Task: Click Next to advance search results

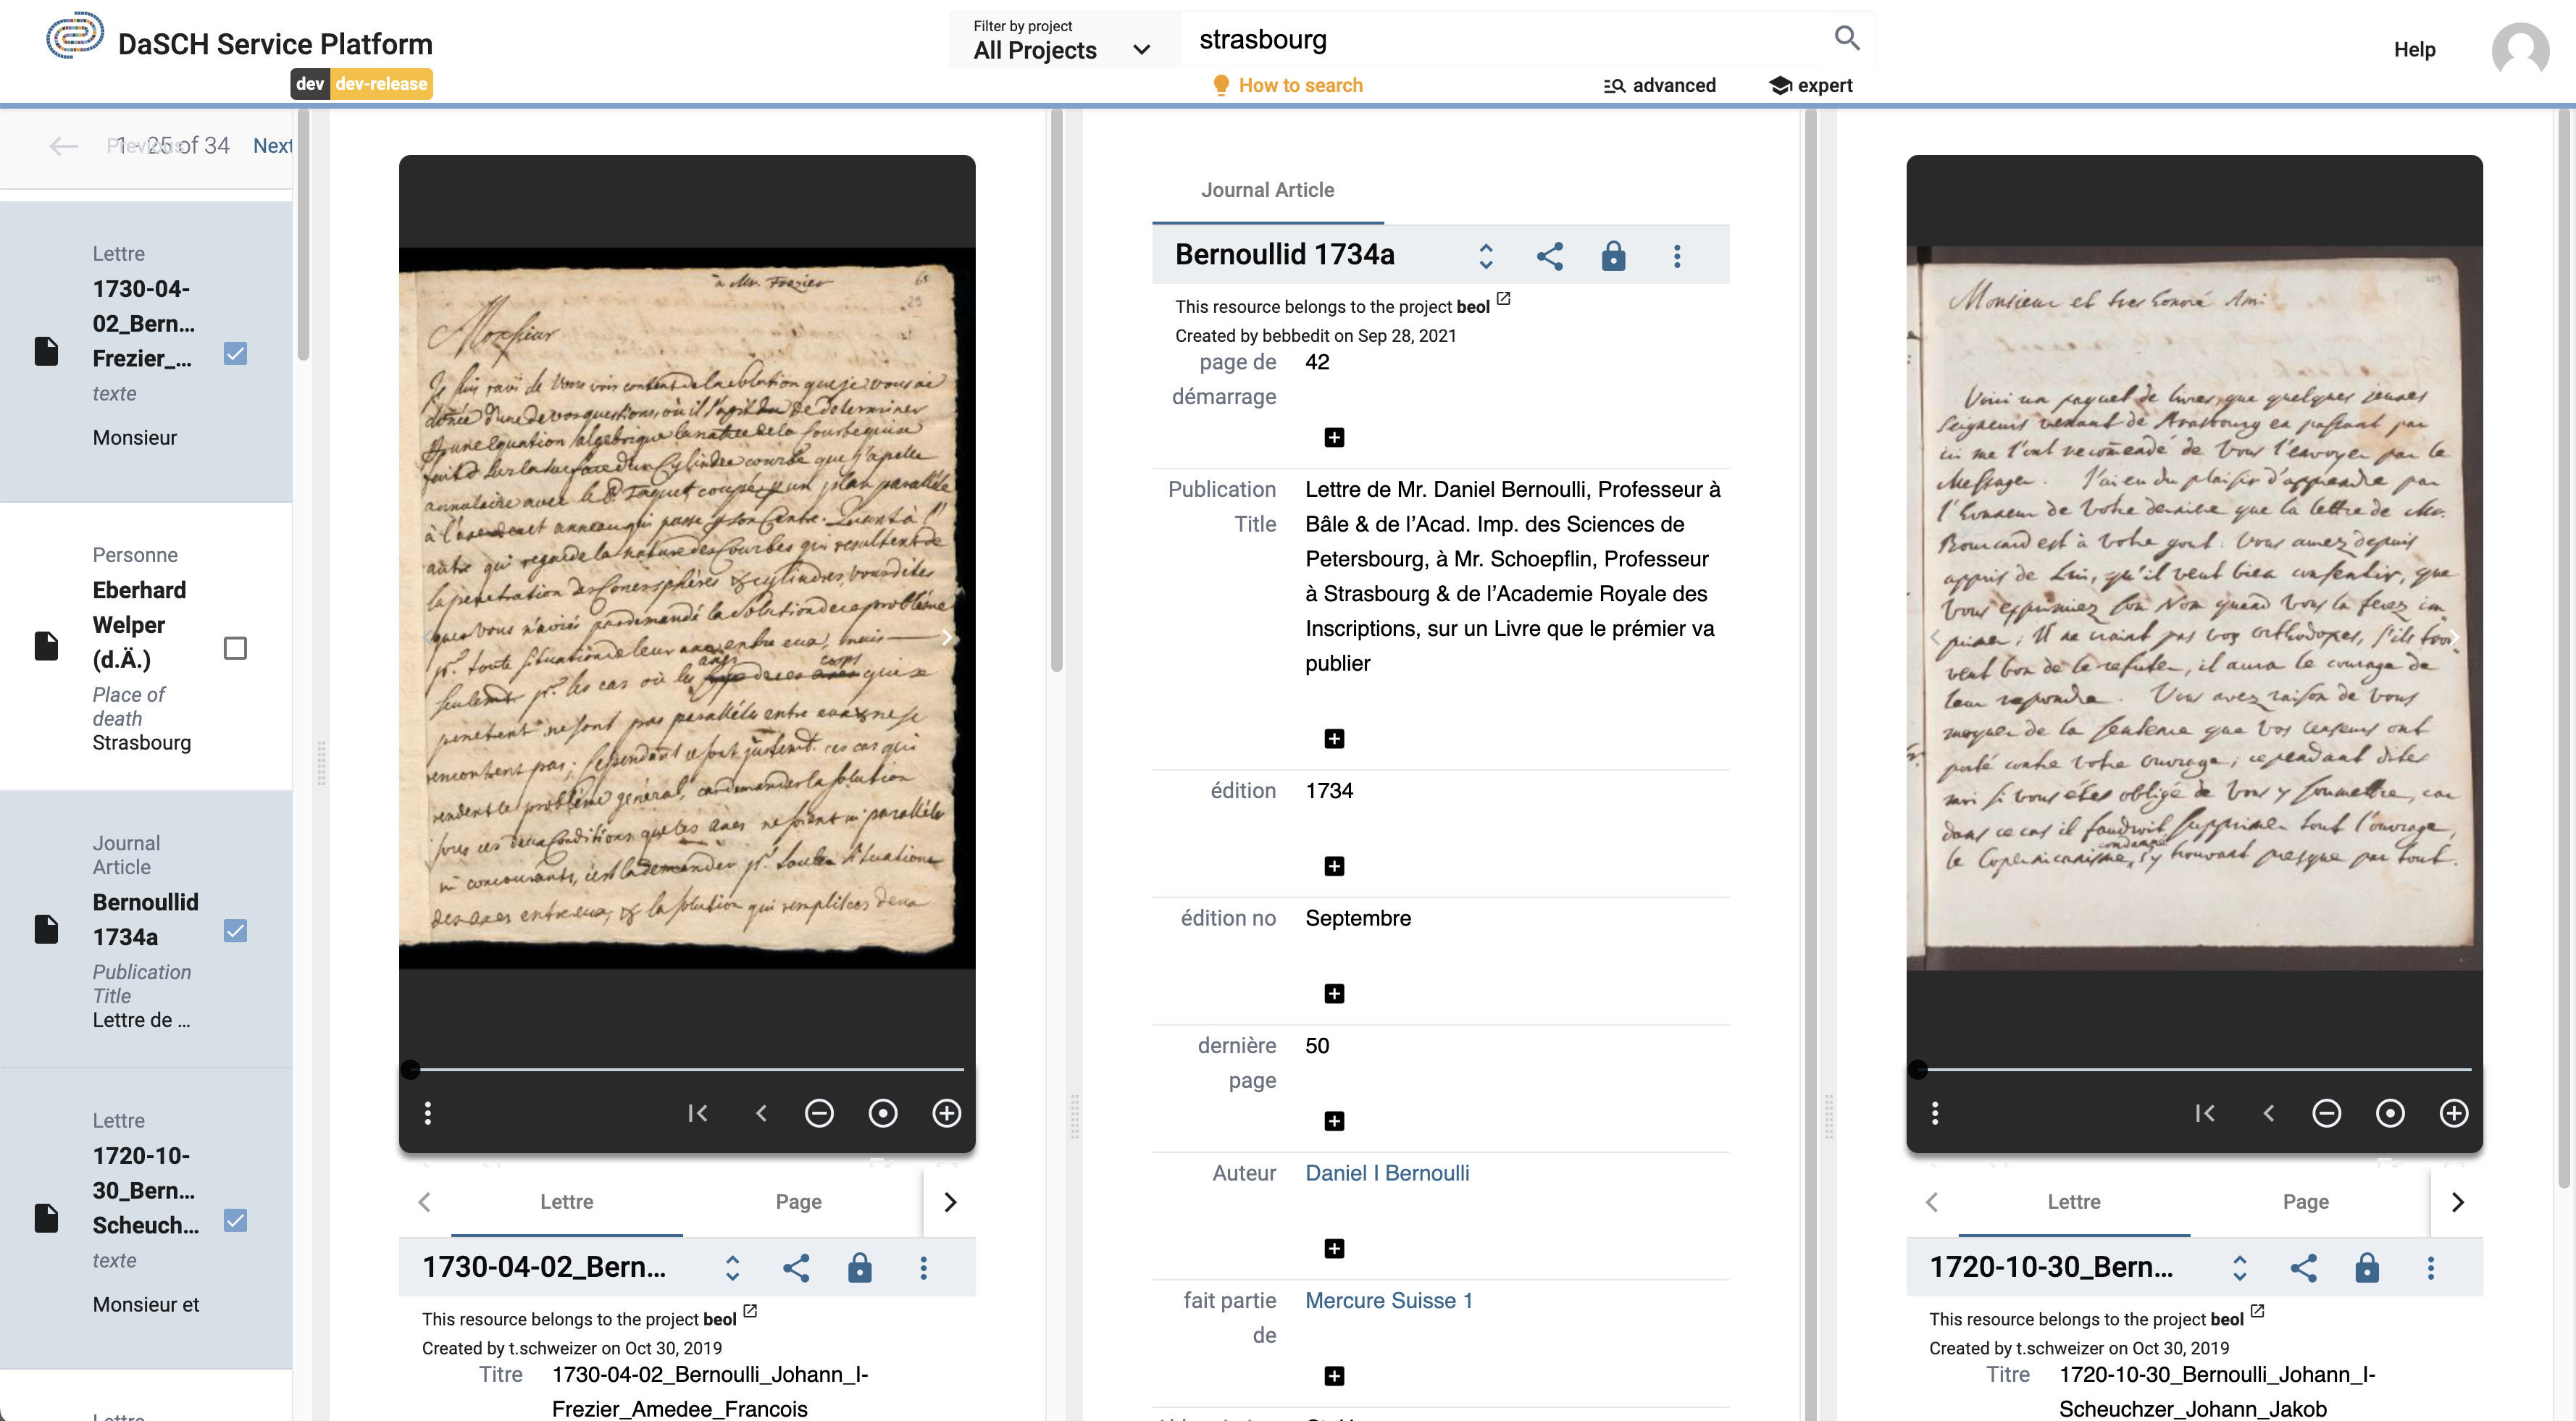Action: tap(273, 146)
